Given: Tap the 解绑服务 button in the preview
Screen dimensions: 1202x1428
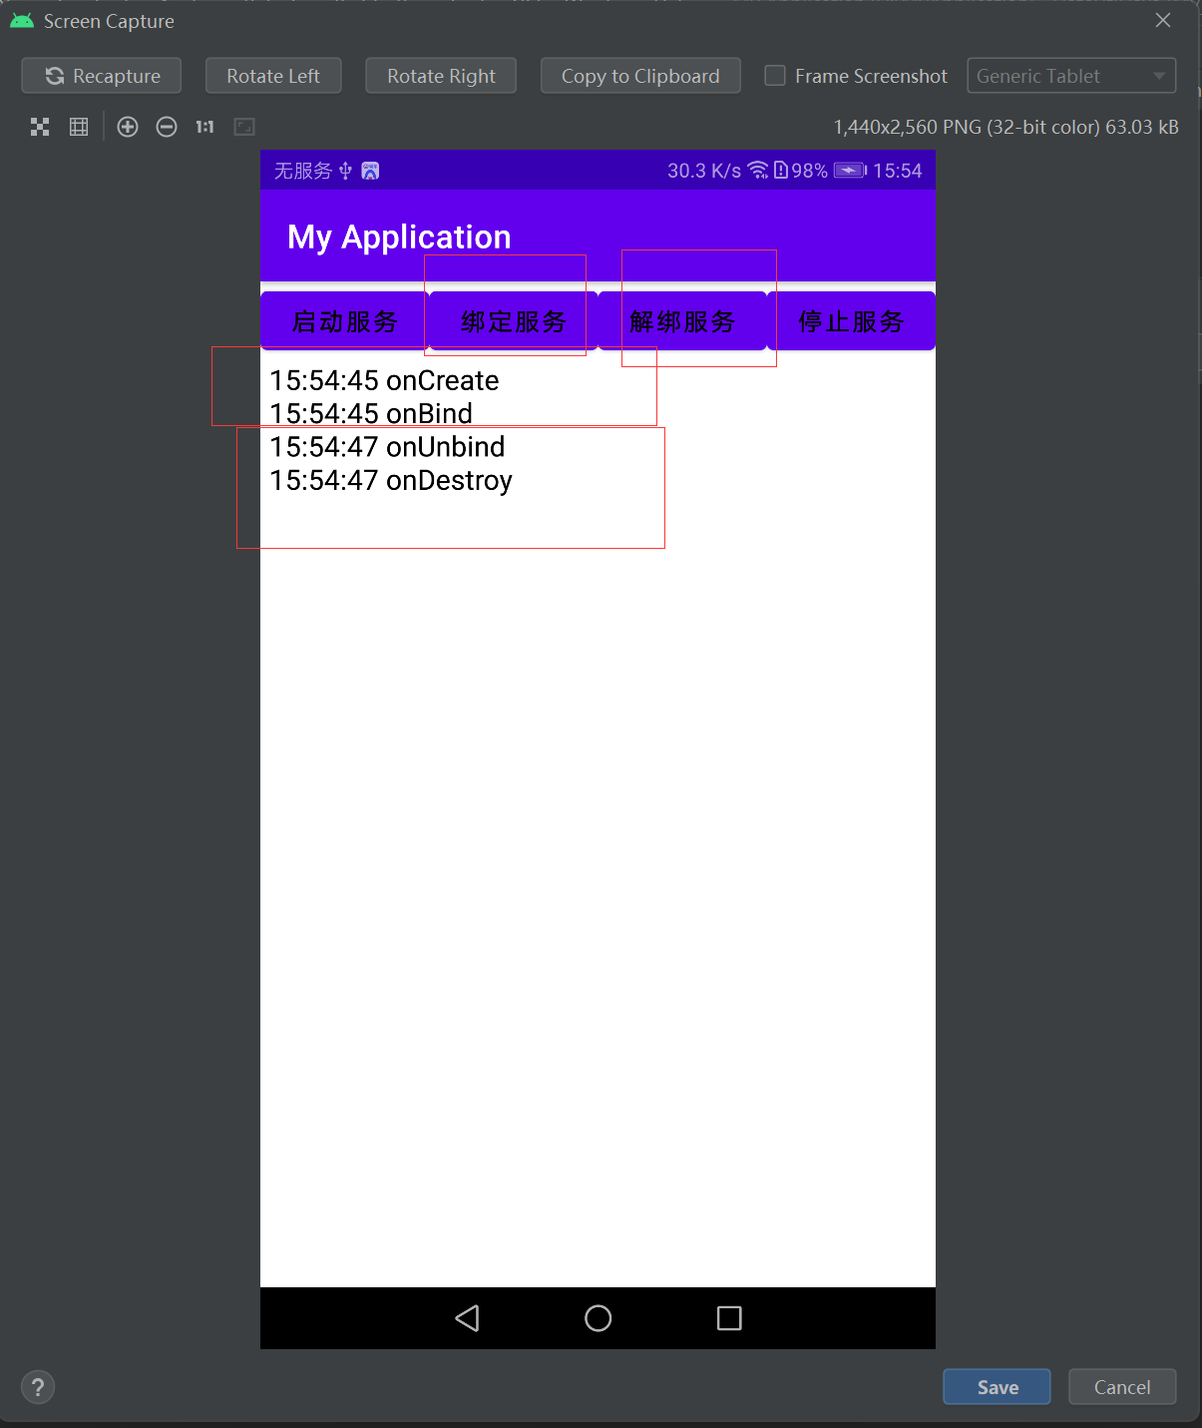Looking at the screenshot, I should (682, 321).
